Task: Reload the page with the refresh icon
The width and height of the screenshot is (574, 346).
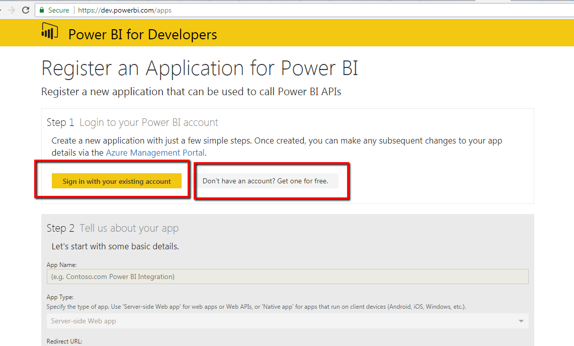Action: 25,10
